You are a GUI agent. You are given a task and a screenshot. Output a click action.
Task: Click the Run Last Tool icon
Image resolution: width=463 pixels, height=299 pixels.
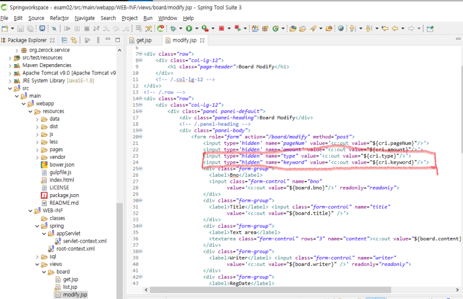205,29
